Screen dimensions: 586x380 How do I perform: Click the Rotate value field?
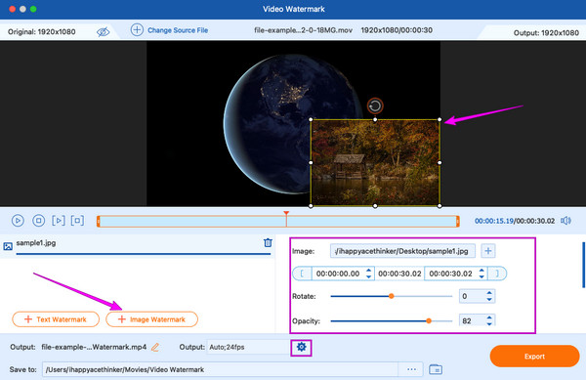[x=472, y=296]
